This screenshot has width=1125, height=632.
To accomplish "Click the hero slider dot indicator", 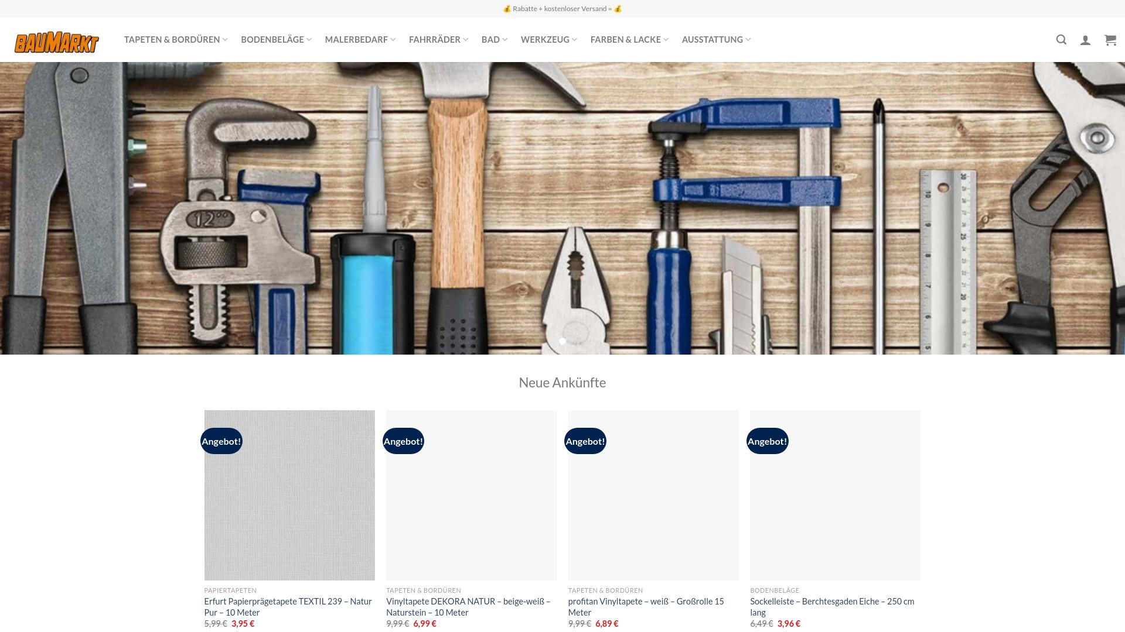I will point(562,341).
